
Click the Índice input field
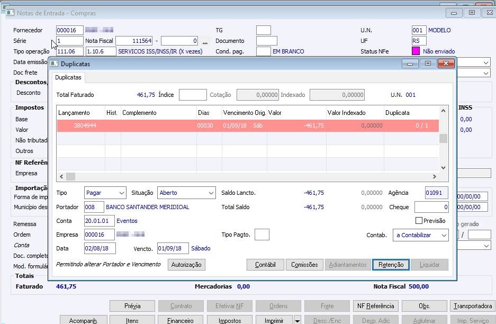tap(193, 95)
